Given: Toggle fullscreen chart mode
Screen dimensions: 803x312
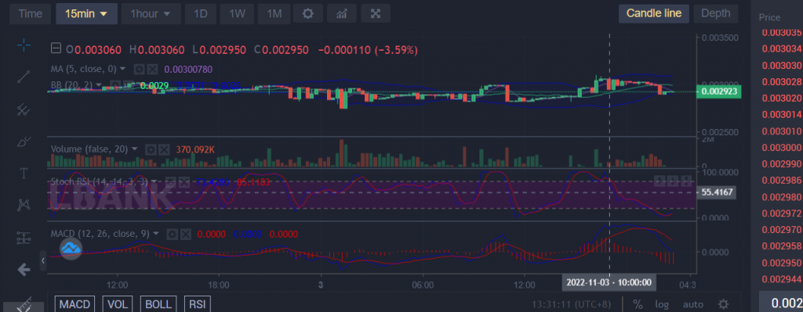Looking at the screenshot, I should [376, 14].
